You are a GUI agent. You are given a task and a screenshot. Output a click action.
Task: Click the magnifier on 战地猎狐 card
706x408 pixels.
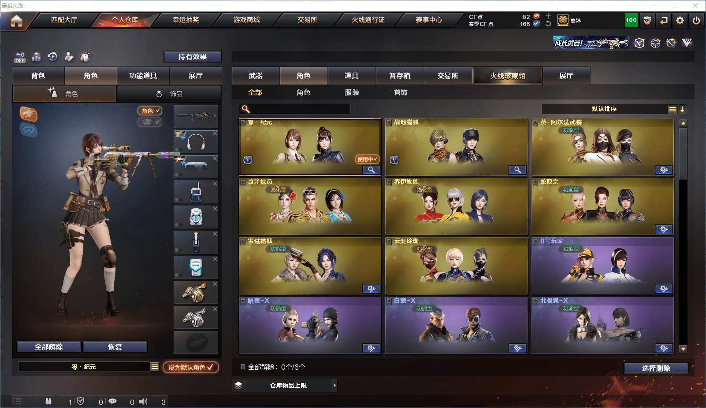pyautogui.click(x=517, y=170)
